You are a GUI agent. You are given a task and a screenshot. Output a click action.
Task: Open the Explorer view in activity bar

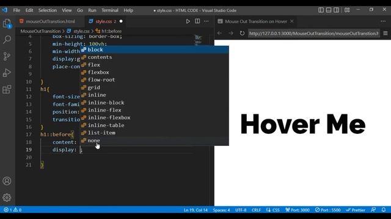pyautogui.click(x=7, y=24)
